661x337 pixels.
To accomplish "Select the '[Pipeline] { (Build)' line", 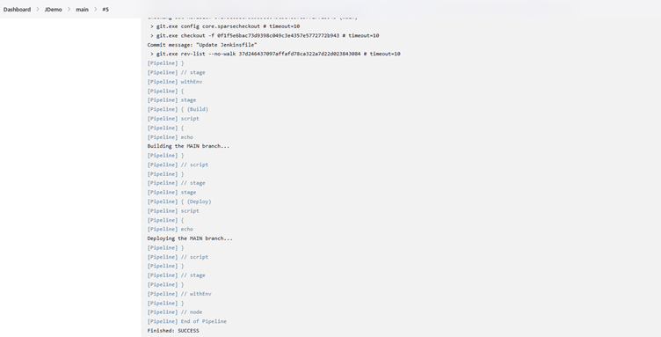I will click(178, 109).
